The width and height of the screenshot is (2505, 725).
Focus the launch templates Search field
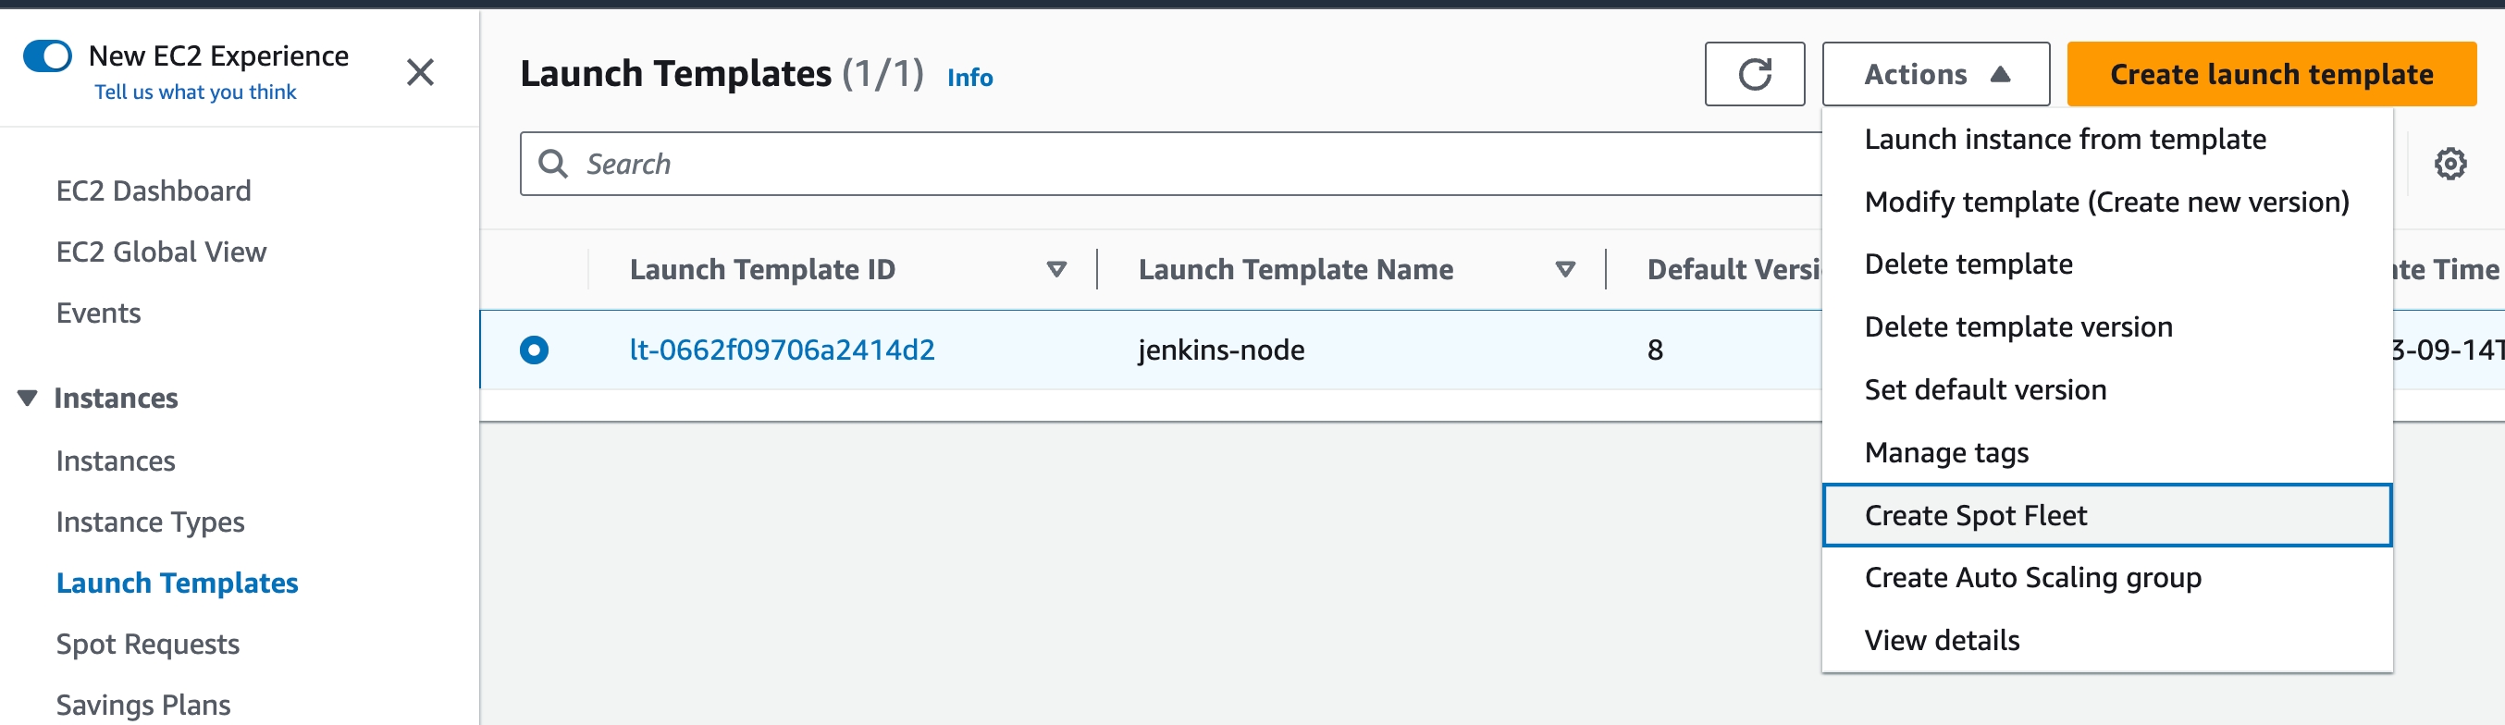pyautogui.click(x=1166, y=164)
